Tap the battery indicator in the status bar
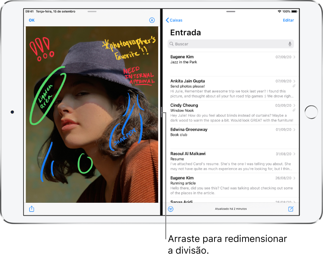Image resolution: width=323 pixels, height=258 pixels. (294, 11)
